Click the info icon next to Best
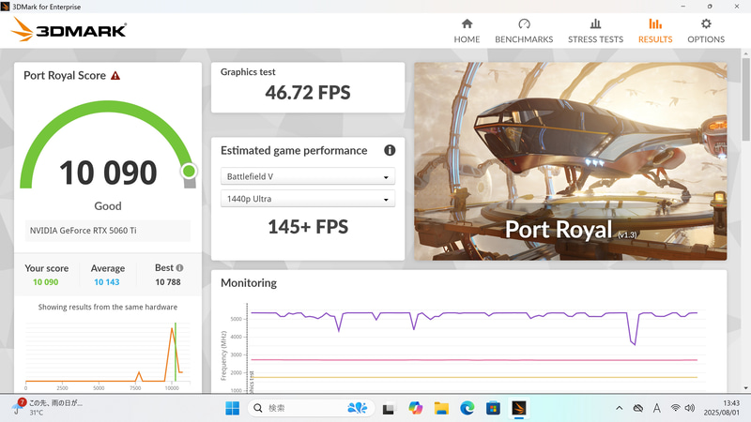This screenshot has height=422, width=751. [179, 268]
